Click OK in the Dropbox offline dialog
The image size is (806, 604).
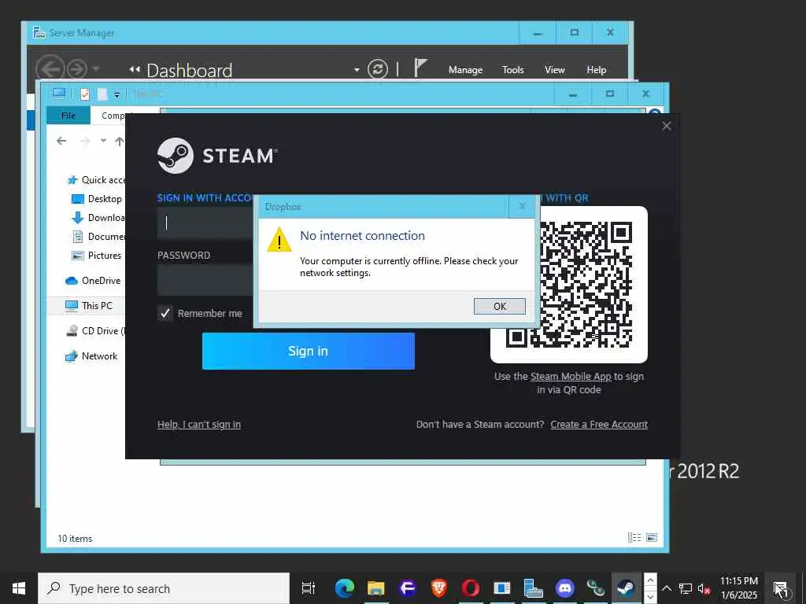point(499,306)
